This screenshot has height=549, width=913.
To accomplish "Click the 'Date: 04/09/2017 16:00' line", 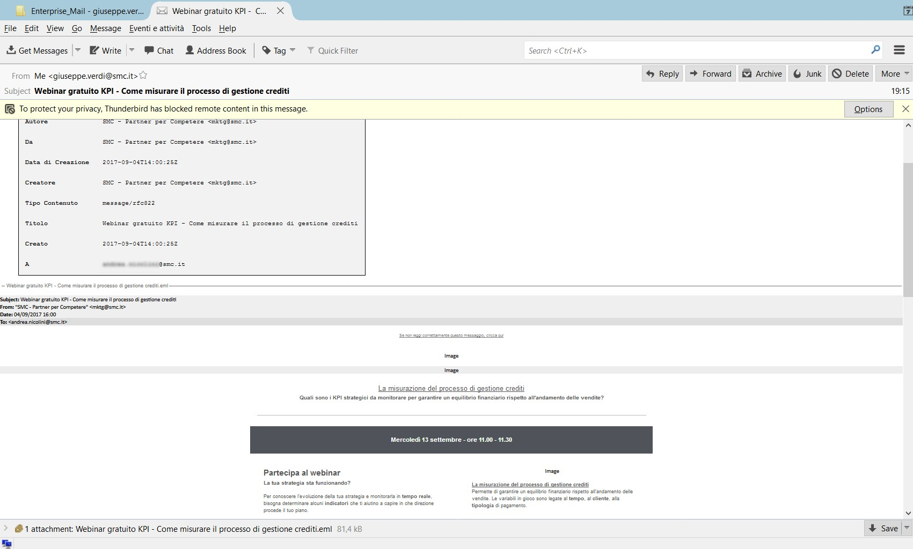I will pyautogui.click(x=28, y=315).
